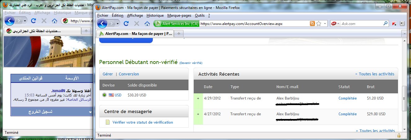Open forum window Historique menu

click(x=62, y=13)
